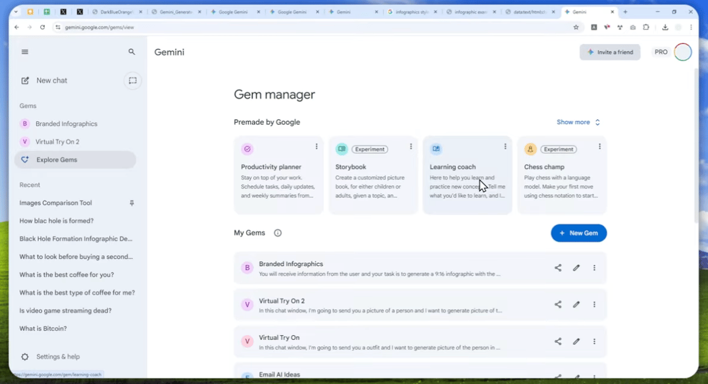
Task: Open more options for Virtual Try On 2
Action: 594,304
